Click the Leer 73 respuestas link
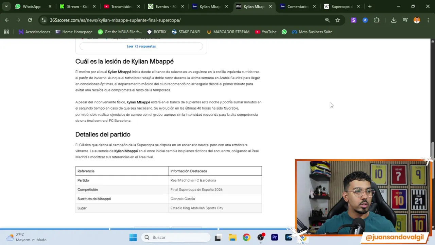 pyautogui.click(x=141, y=46)
